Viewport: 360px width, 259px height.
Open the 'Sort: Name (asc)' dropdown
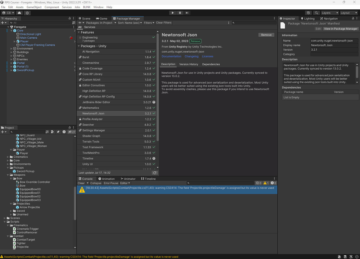tap(130, 23)
